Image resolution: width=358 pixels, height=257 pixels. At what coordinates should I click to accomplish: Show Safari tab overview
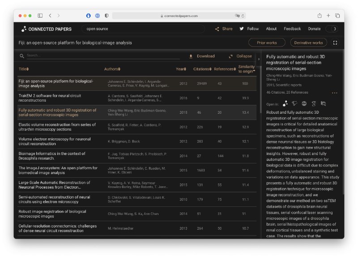337,16
